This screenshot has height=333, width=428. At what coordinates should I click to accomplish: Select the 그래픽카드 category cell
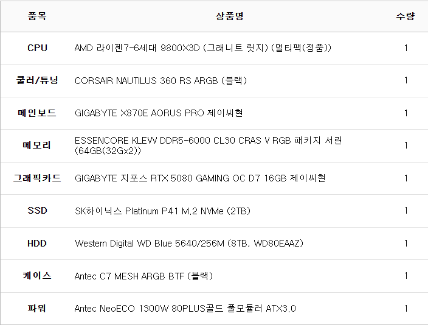tap(37, 178)
